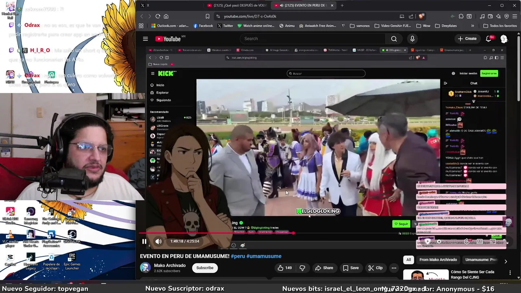Focus the YouTube search field

tap(312, 39)
